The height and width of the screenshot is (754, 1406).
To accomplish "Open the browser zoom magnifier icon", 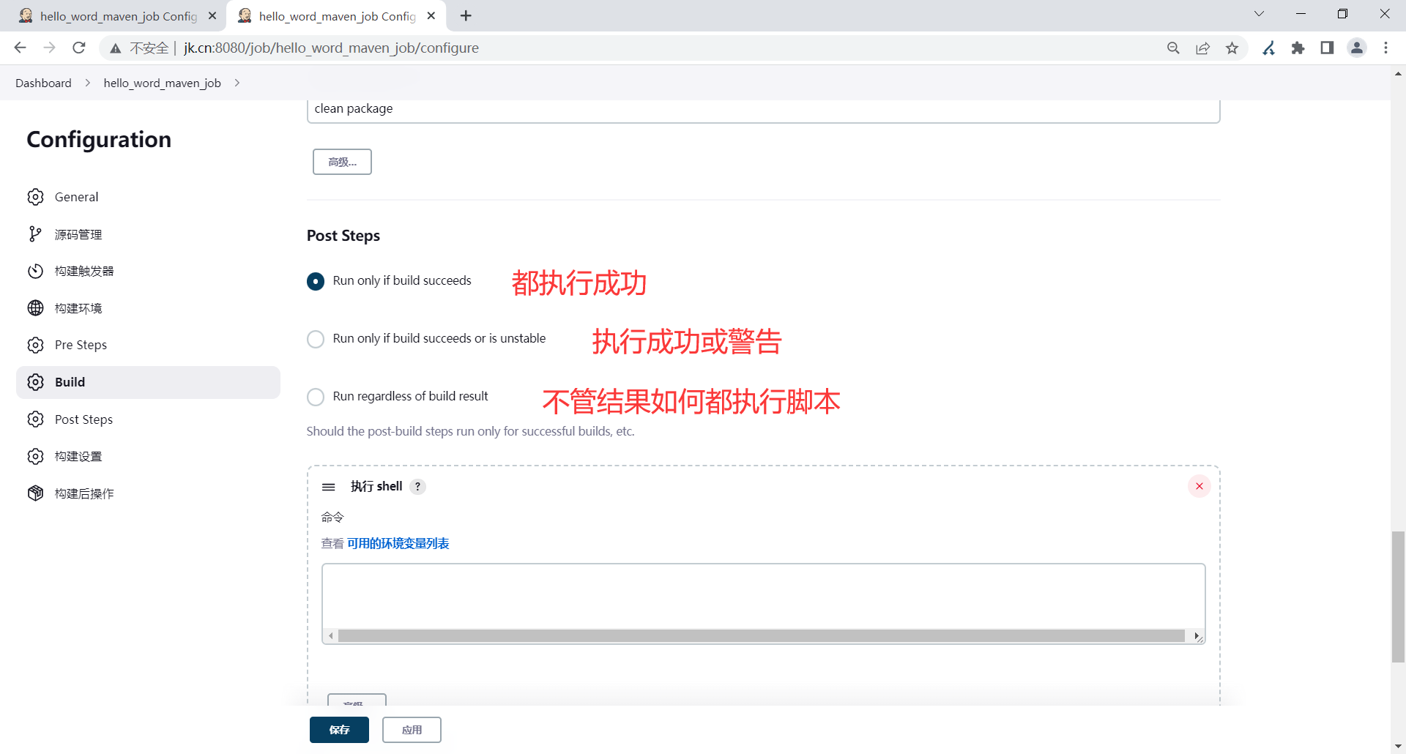I will point(1173,48).
